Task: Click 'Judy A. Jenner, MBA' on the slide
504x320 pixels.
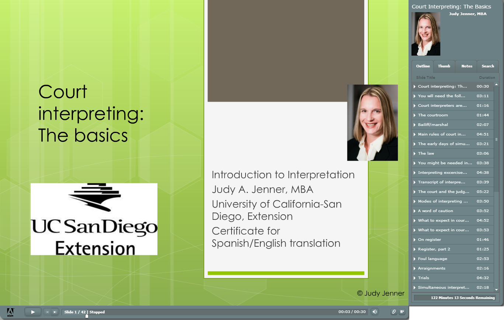Action: pos(263,190)
